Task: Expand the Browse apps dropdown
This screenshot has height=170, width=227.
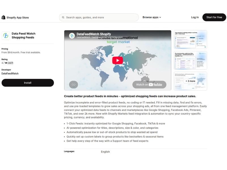Action: click(152, 17)
